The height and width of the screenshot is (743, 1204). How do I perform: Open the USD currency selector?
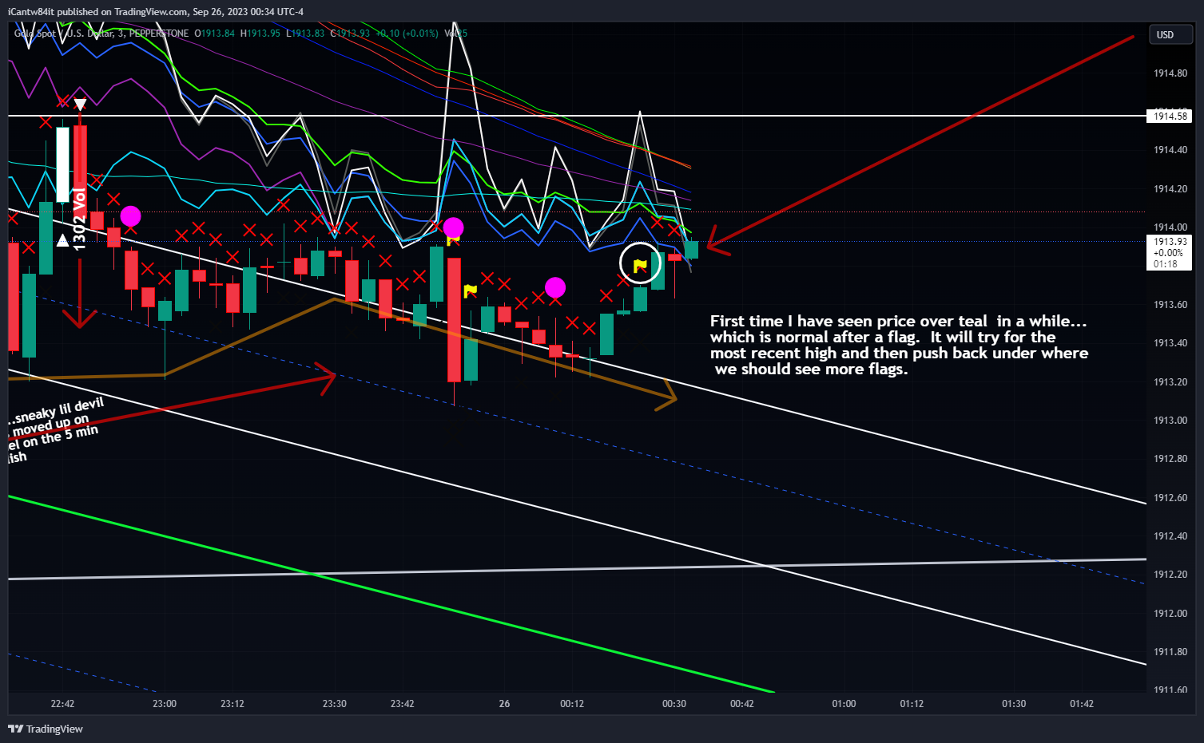(1170, 34)
